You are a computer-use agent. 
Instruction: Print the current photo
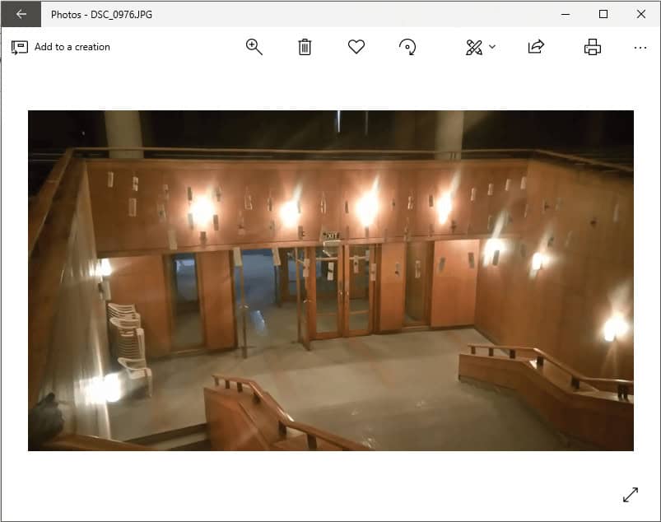[x=592, y=47]
